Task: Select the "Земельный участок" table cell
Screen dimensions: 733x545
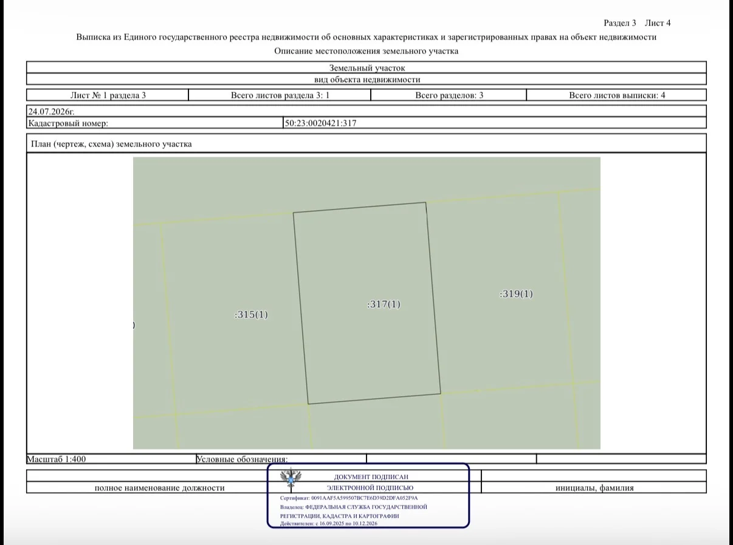Action: pyautogui.click(x=366, y=68)
